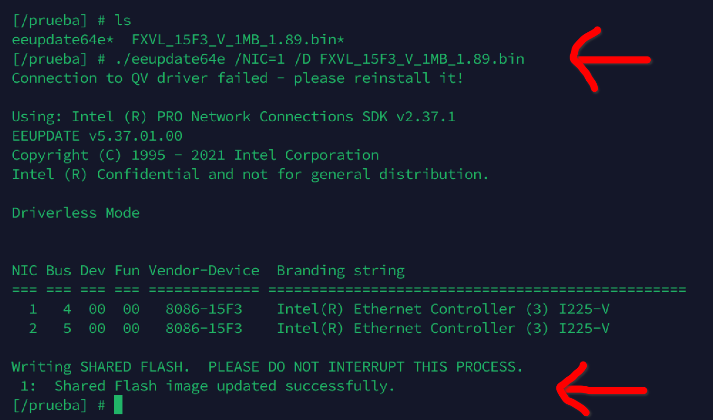Click the "Connection to QV driver failed" message

pos(140,78)
